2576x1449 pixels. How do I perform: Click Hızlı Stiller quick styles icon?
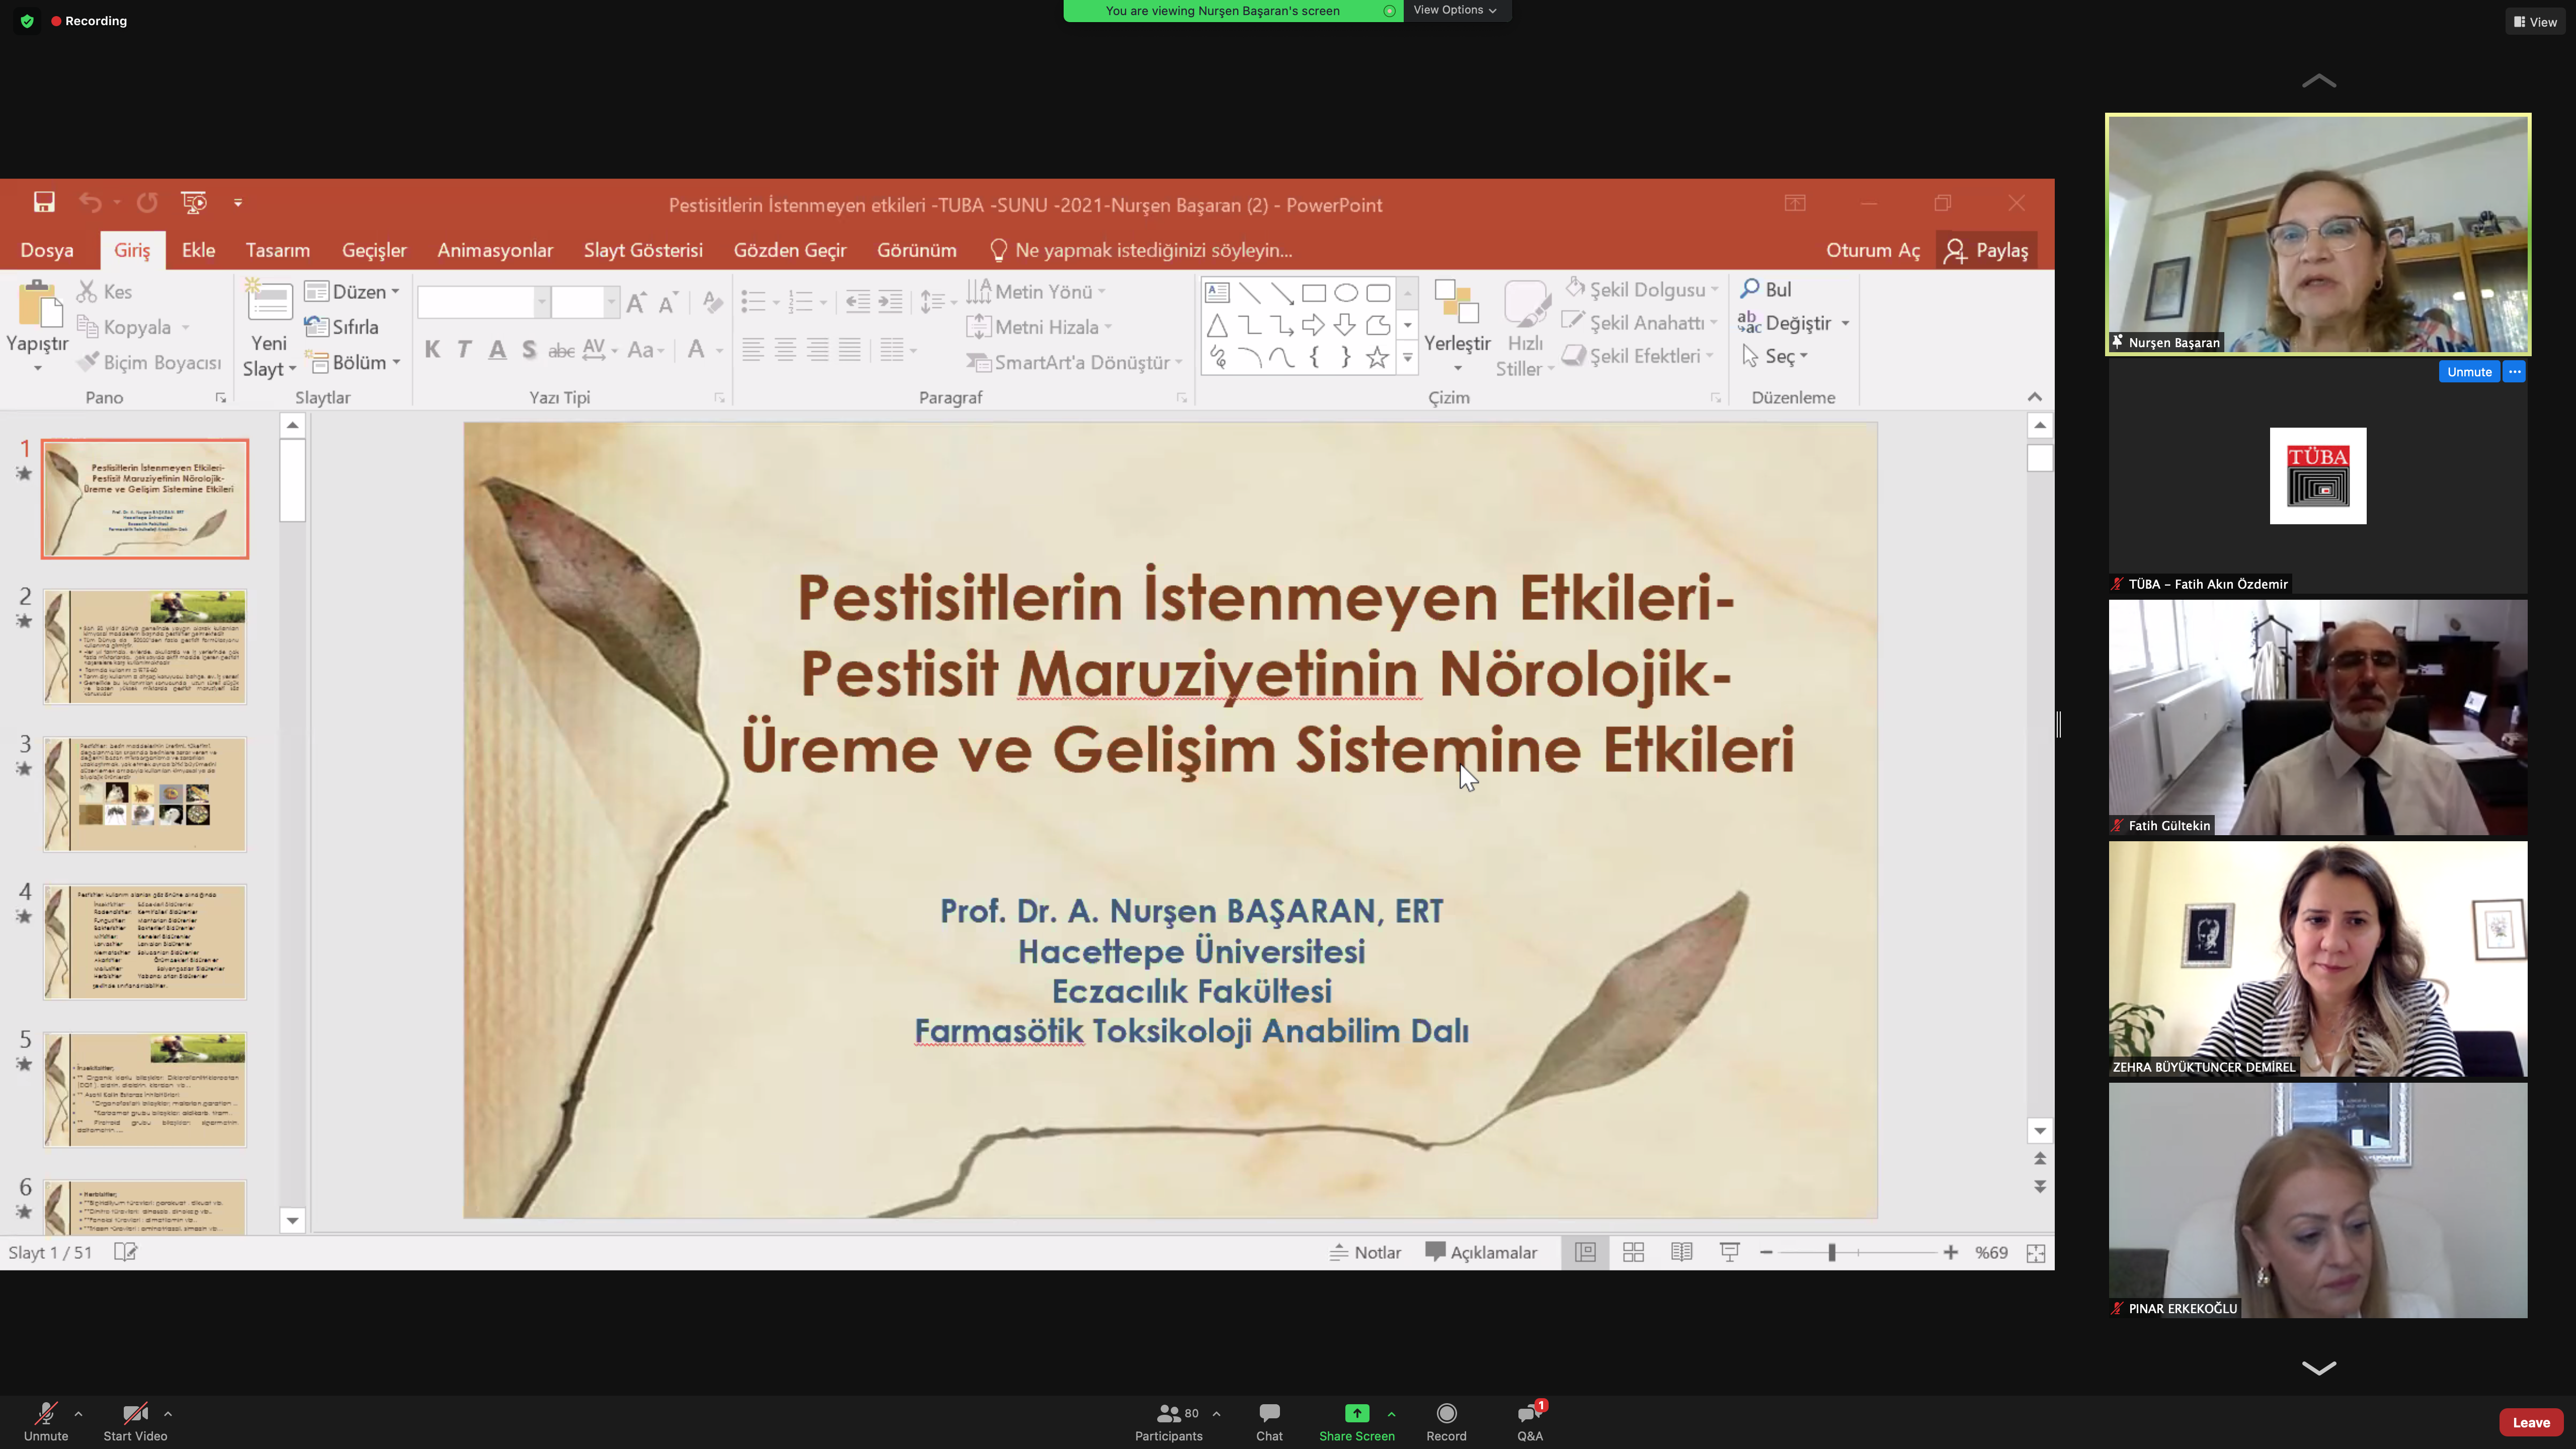(1525, 304)
